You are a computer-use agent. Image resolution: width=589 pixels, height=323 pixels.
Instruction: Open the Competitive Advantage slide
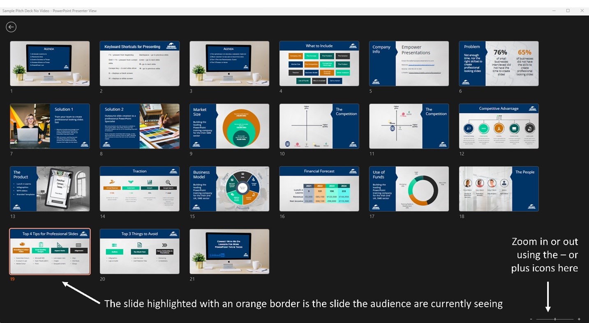(499, 125)
